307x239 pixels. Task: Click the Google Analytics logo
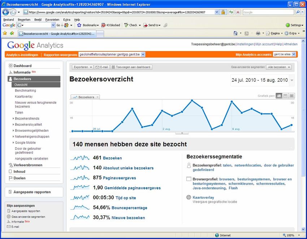35,45
